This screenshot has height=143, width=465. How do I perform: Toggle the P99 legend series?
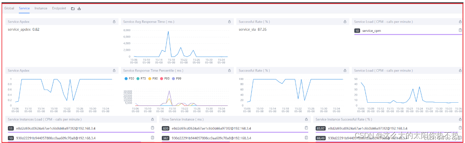pos(177,78)
